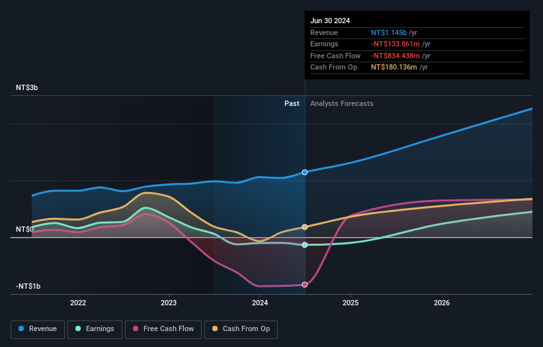Toggle the Cash From Op legend button

click(241, 329)
